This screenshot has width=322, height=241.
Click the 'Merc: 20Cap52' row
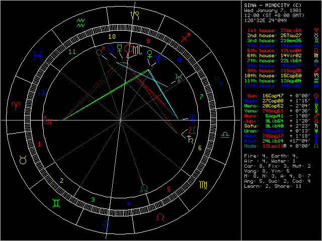coord(281,106)
